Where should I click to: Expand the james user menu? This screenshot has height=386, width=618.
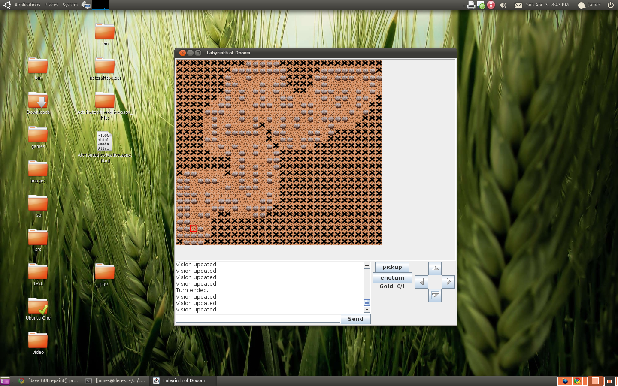[x=594, y=5]
